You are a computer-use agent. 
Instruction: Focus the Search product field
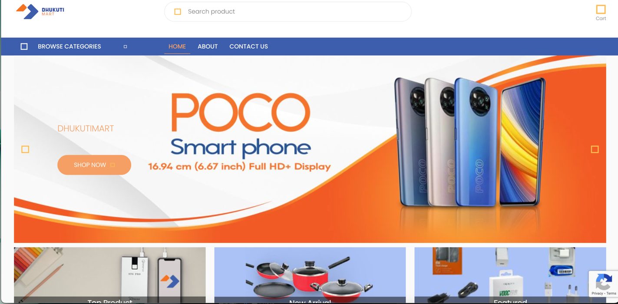click(x=288, y=12)
